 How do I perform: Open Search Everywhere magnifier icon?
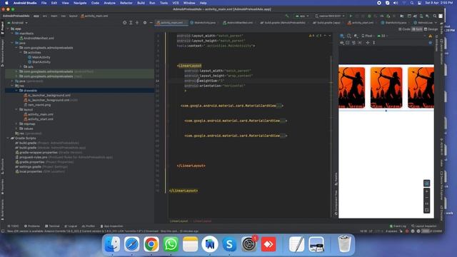[x=435, y=16]
